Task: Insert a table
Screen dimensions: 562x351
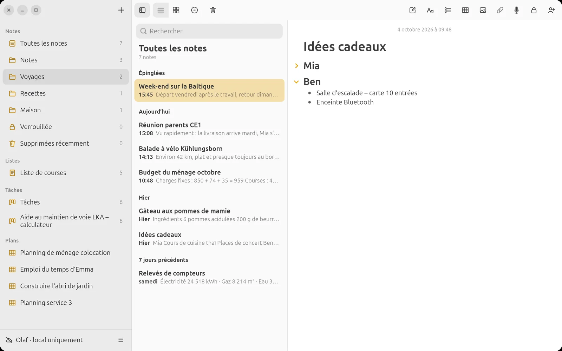Action: coord(465,10)
